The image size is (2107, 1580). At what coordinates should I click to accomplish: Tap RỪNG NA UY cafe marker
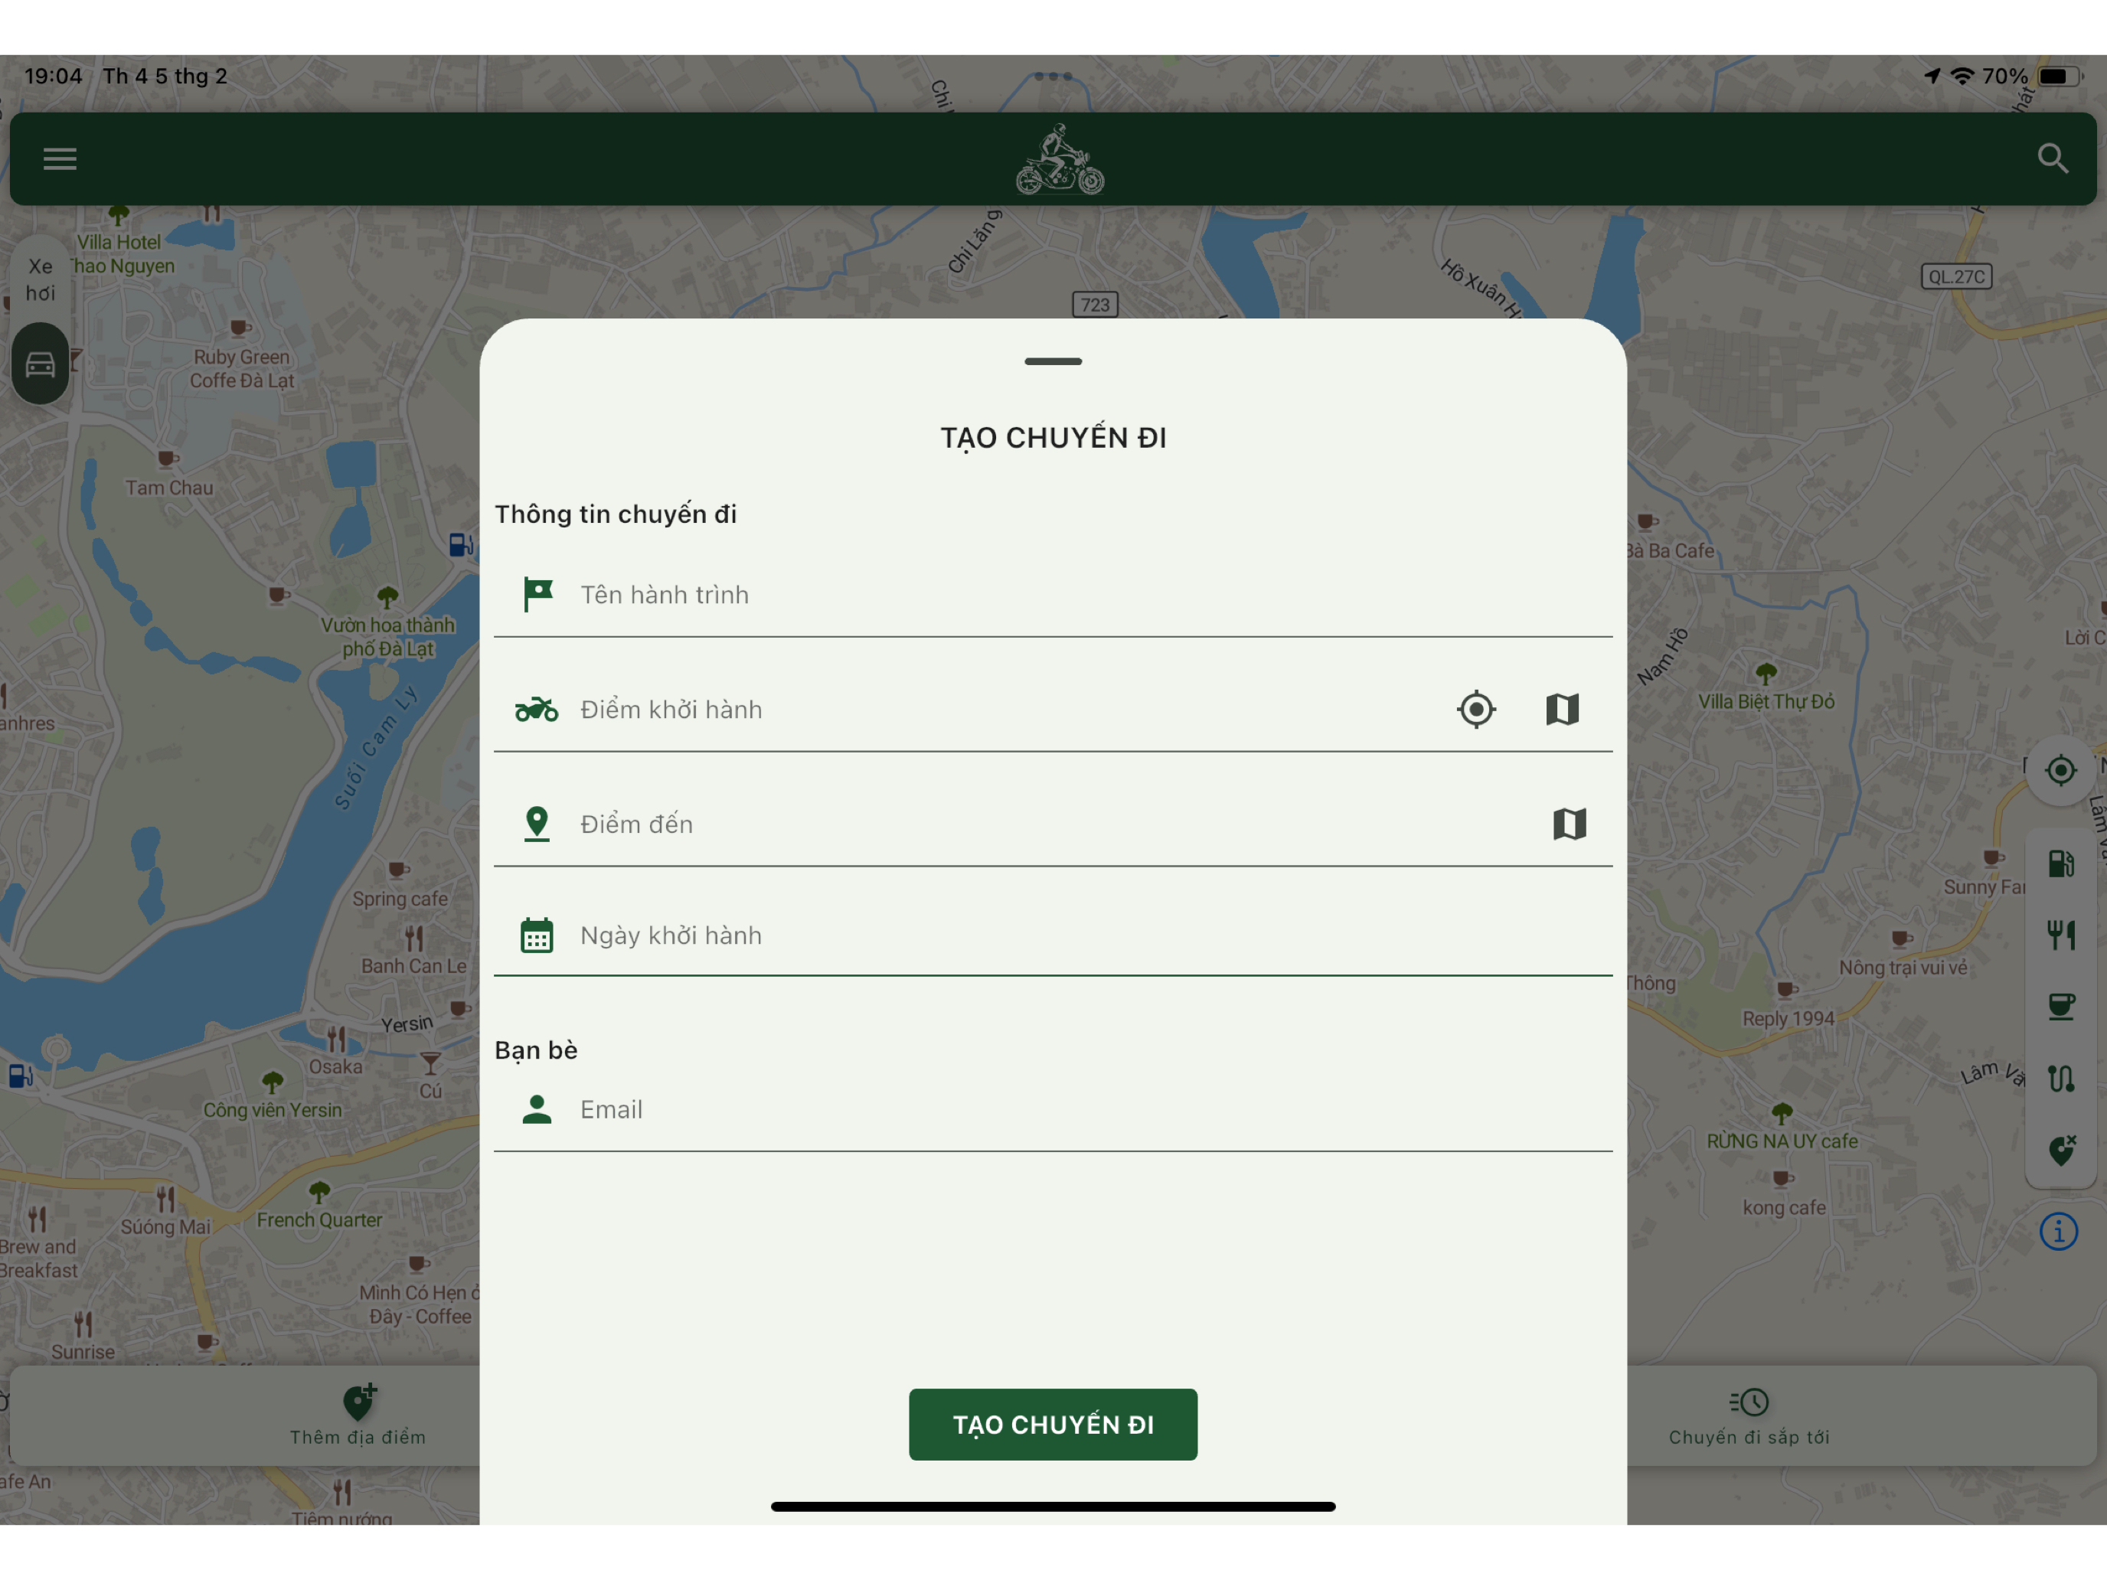pos(1782,1113)
